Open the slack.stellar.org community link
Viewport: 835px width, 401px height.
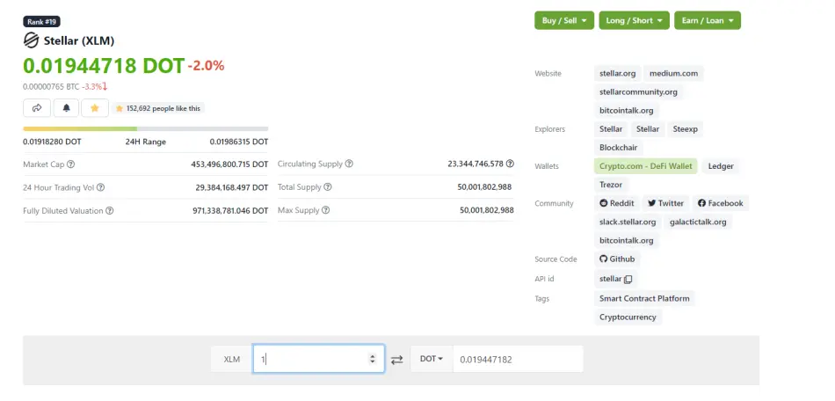pyautogui.click(x=628, y=222)
